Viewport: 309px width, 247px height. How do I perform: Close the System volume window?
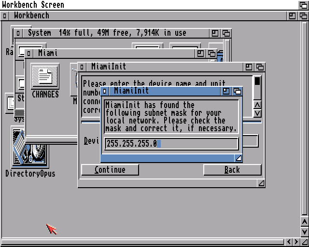[x=18, y=33]
